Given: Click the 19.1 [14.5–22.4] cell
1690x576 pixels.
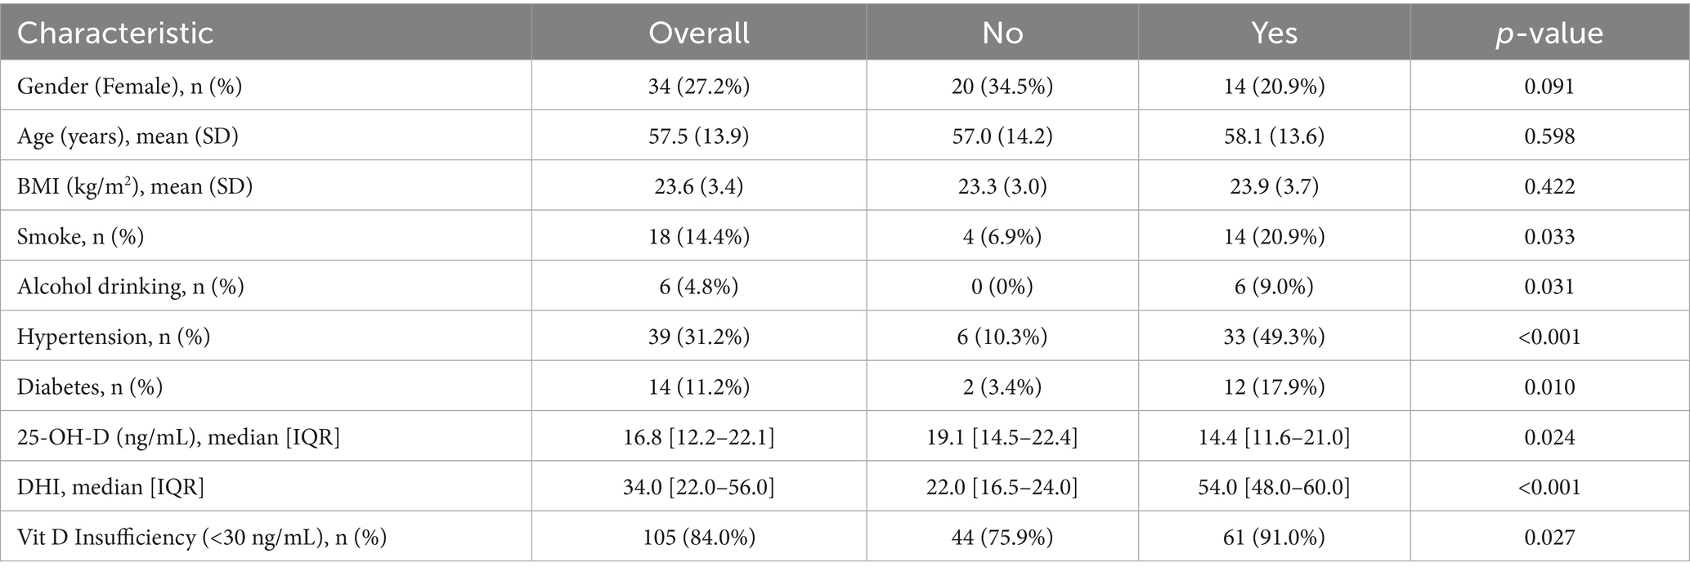Looking at the screenshot, I should click(x=1002, y=437).
